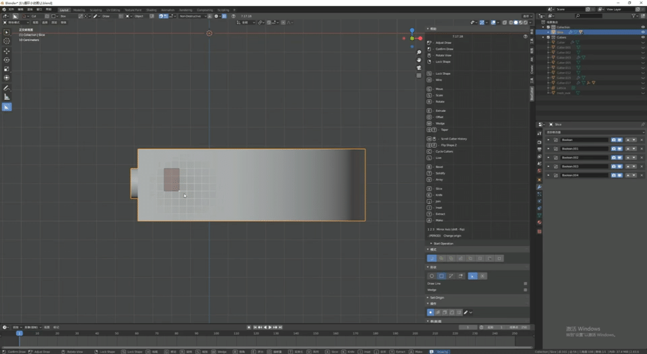Click the timeline current frame marker
Viewport: 647px width, 354px height.
[19, 333]
